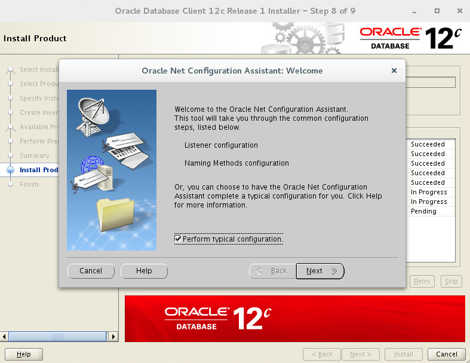Click the installer's Cancel button
The image size is (470, 363).
click(446, 354)
